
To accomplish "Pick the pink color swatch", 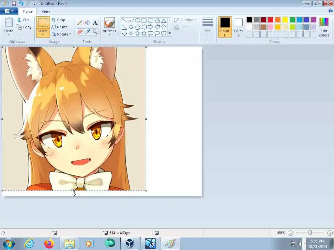I will pyautogui.click(x=271, y=27).
